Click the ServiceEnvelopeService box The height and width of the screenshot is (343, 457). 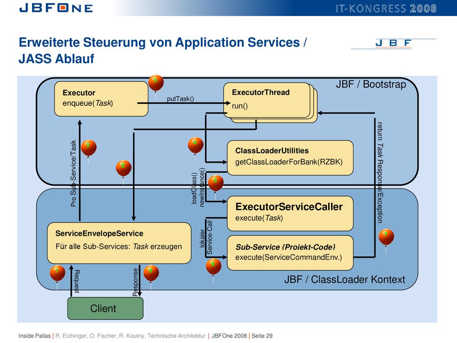pos(119,243)
